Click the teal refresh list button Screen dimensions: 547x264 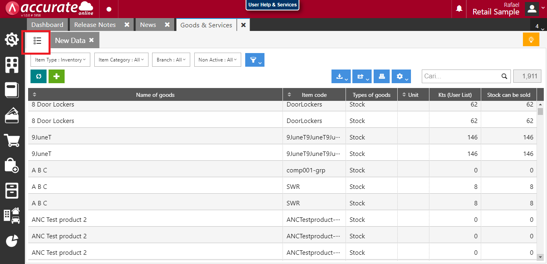(39, 76)
